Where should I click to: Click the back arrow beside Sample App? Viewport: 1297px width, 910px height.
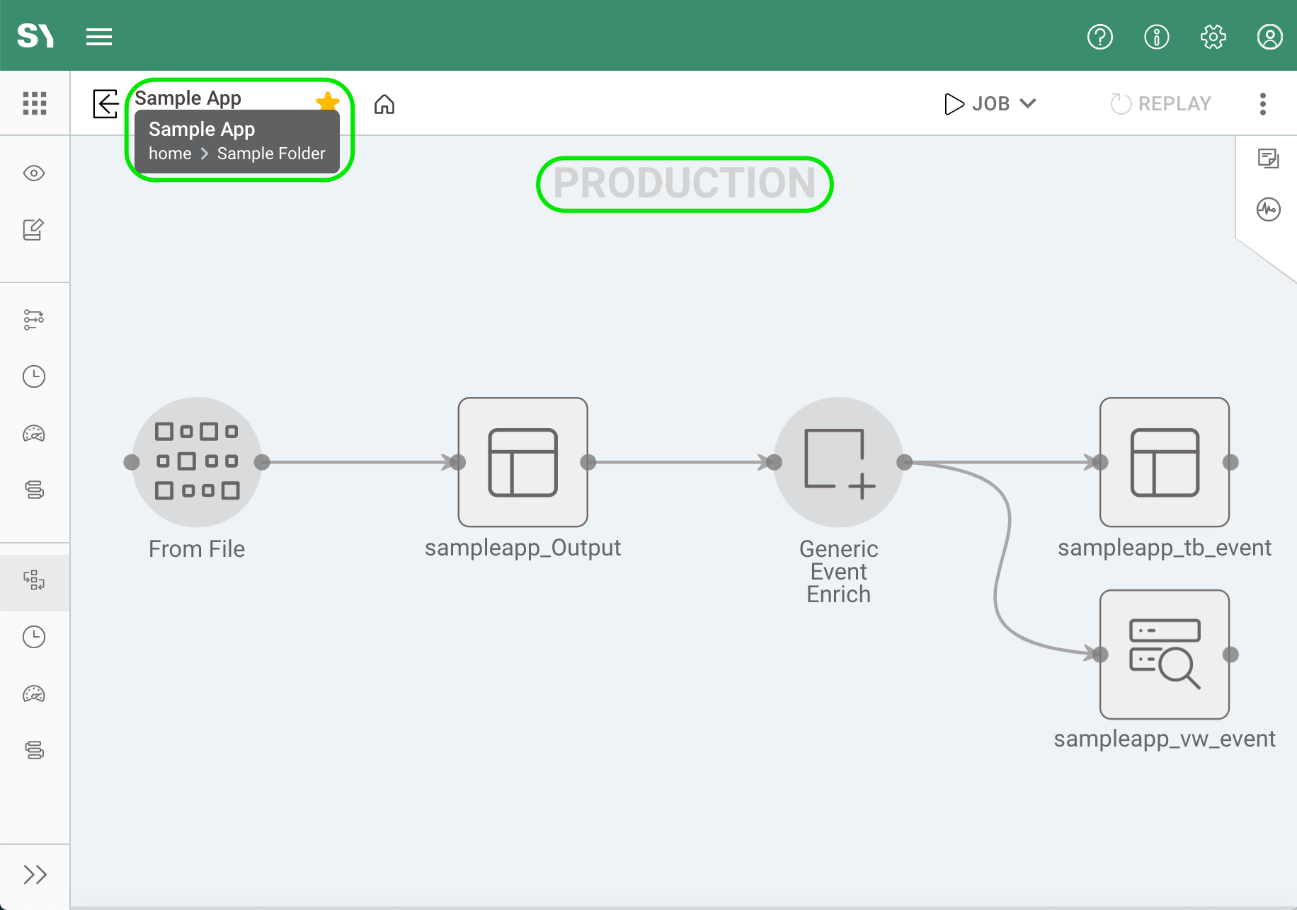(x=105, y=104)
